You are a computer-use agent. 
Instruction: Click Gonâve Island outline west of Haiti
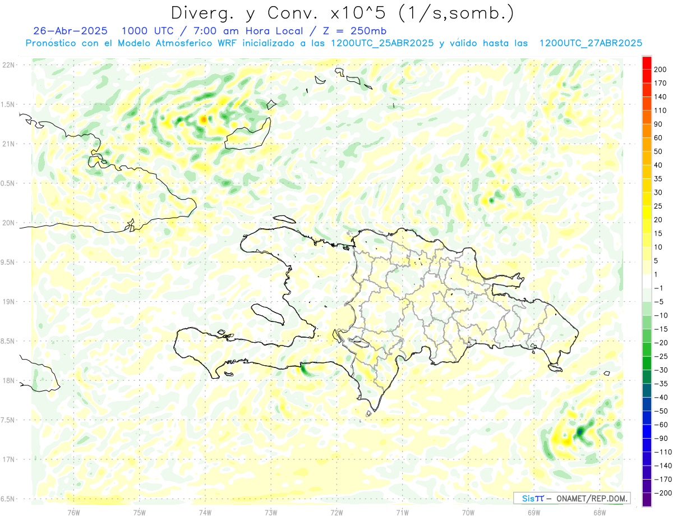268,314
